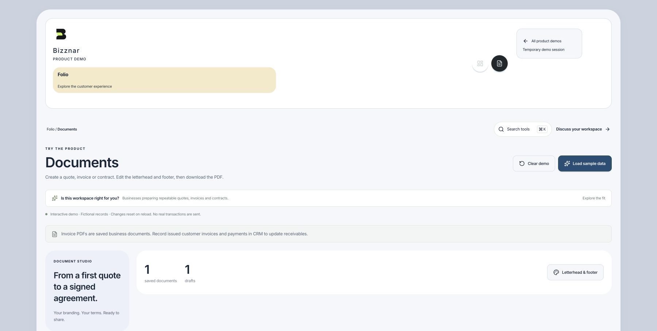Click the 'Create a quote, invoice or contract' description
Image resolution: width=657 pixels, height=331 pixels.
click(x=134, y=177)
